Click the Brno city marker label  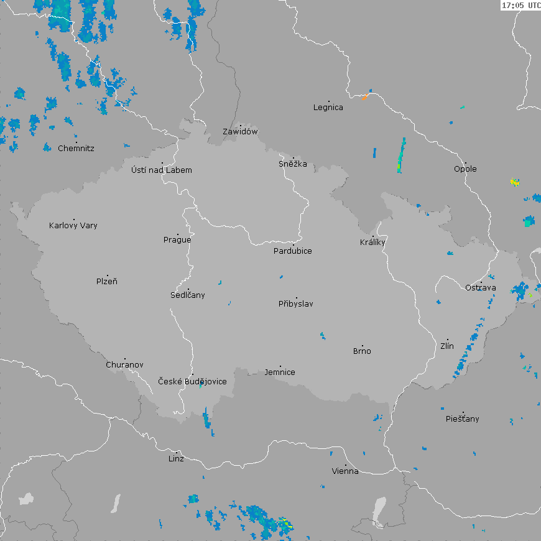362,351
